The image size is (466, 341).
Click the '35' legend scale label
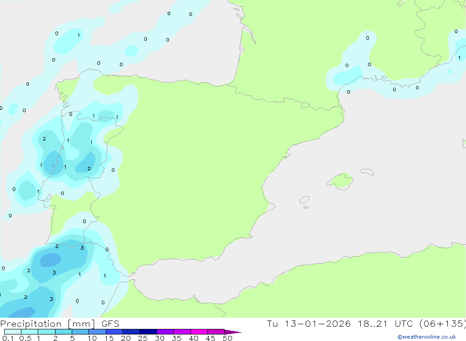[177, 338]
